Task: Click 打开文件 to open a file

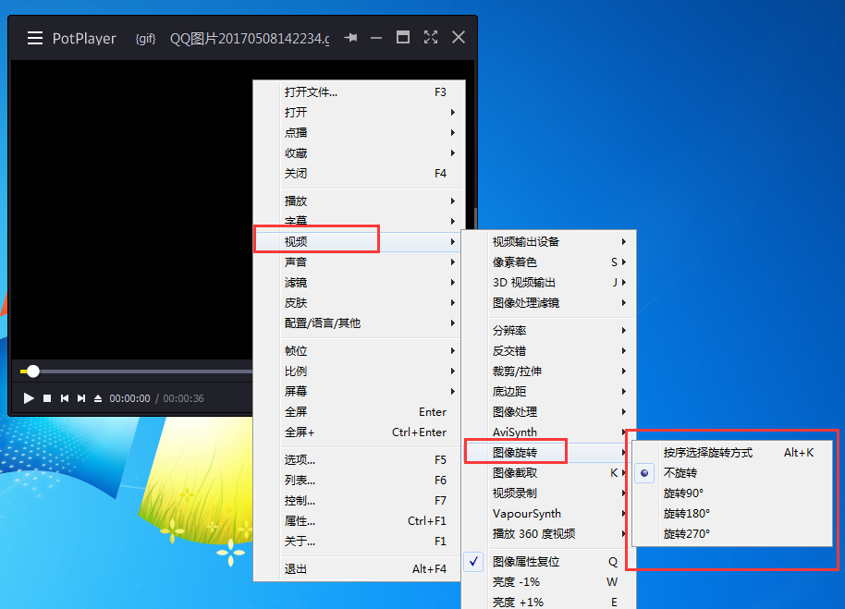Action: 310,91
